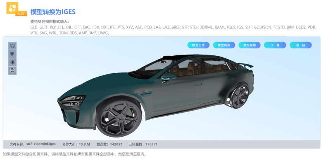This screenshot has height=158, width=323.
Task: Click the car's rear wheel in viewer
Action: point(237,97)
